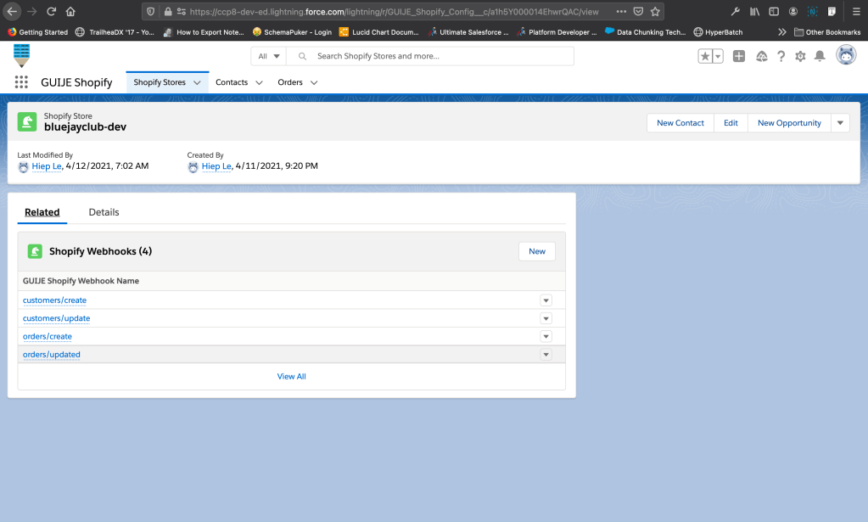
Task: Click the Favorites star icon
Action: coord(705,56)
